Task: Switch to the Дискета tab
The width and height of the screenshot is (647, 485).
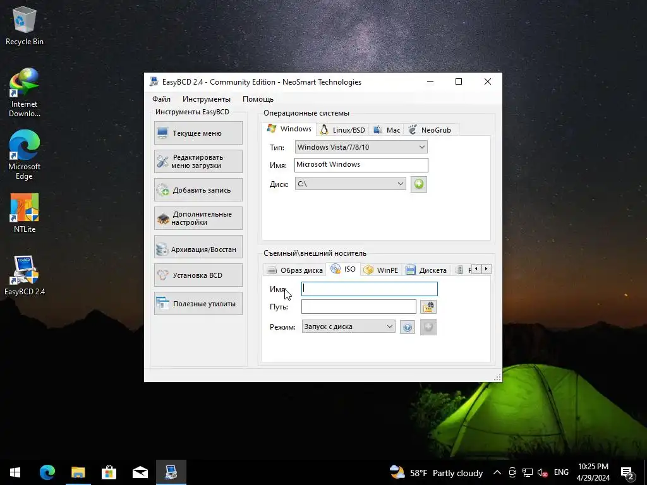Action: (426, 270)
